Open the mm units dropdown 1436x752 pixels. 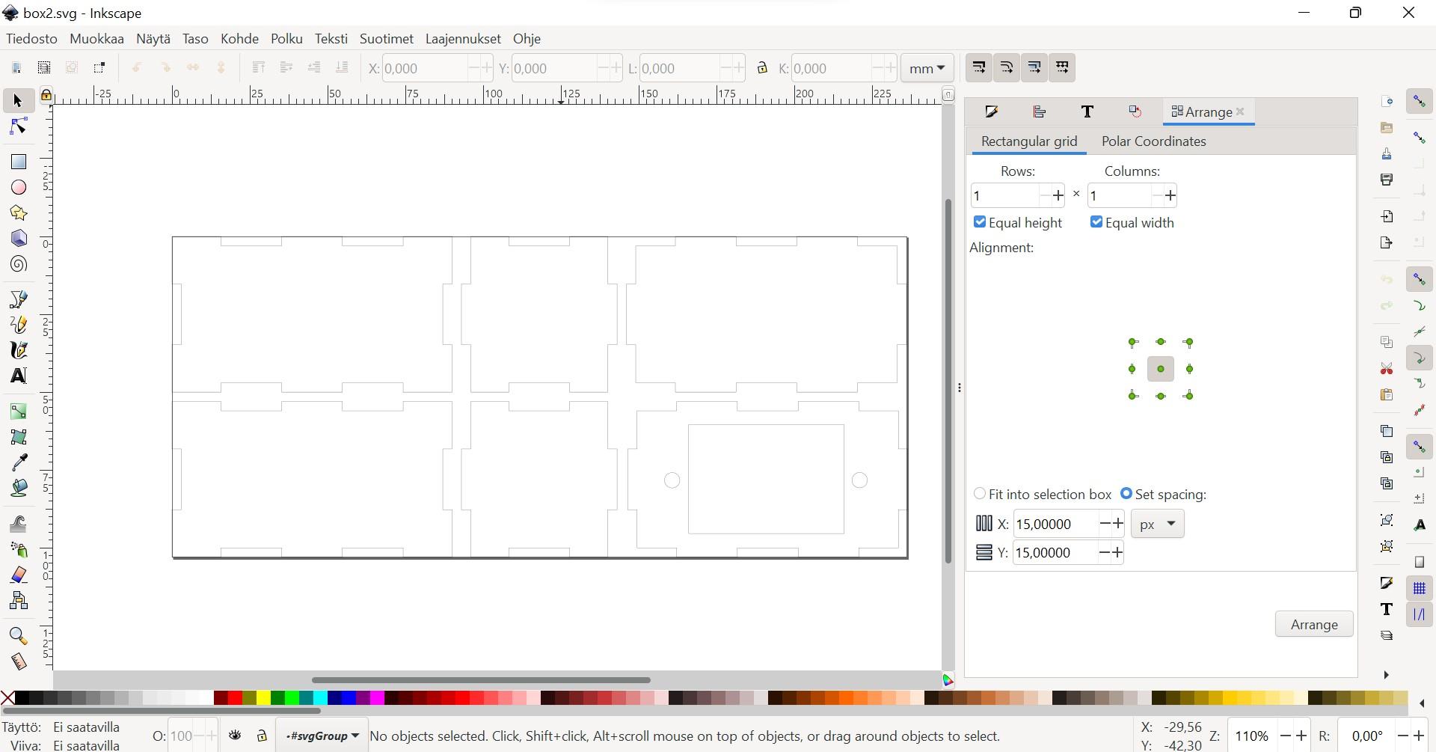click(x=927, y=68)
